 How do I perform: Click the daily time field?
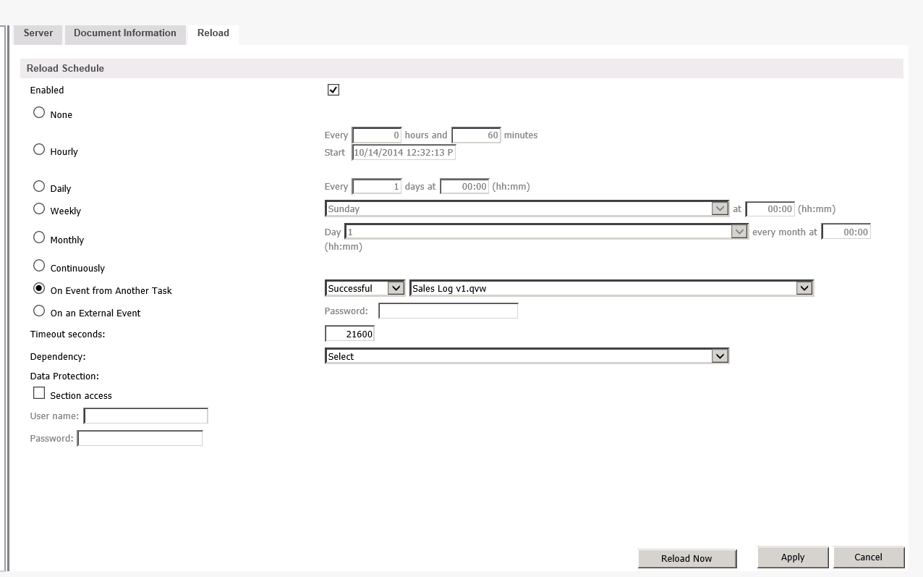pyautogui.click(x=464, y=187)
